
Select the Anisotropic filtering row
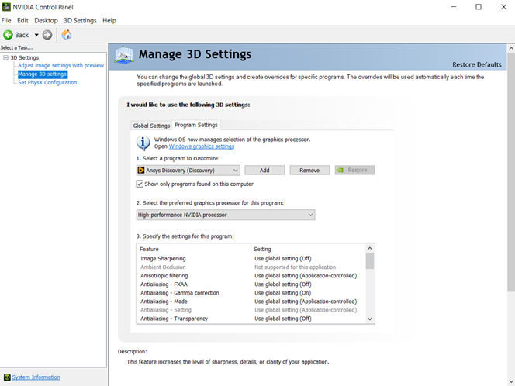251,276
